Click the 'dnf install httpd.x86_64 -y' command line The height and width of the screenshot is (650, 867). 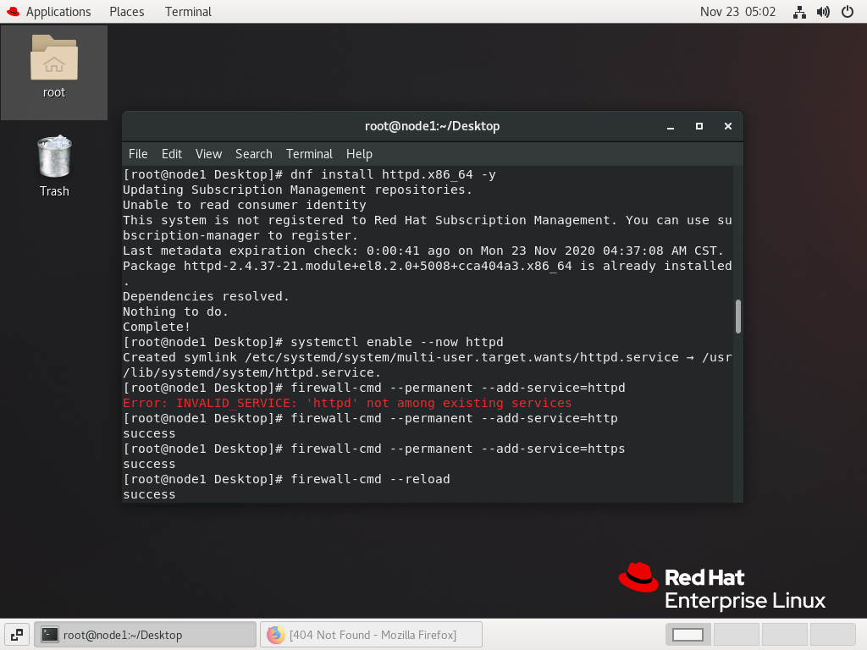click(x=309, y=174)
